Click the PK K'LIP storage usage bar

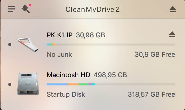click(x=111, y=45)
